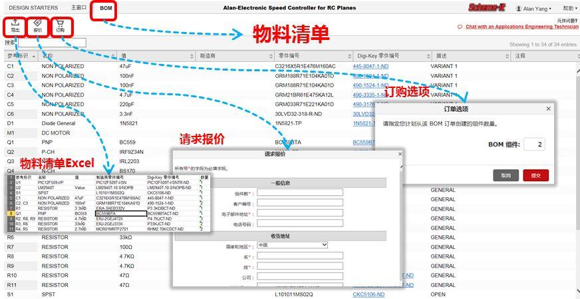Click the Scheme-it logo

pyautogui.click(x=488, y=7)
